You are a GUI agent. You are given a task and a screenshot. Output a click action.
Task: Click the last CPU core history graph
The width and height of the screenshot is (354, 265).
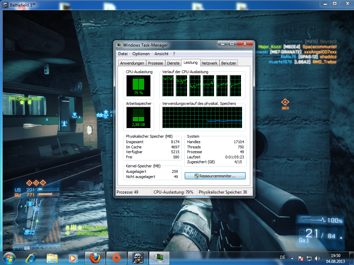pyautogui.click(x=235, y=86)
